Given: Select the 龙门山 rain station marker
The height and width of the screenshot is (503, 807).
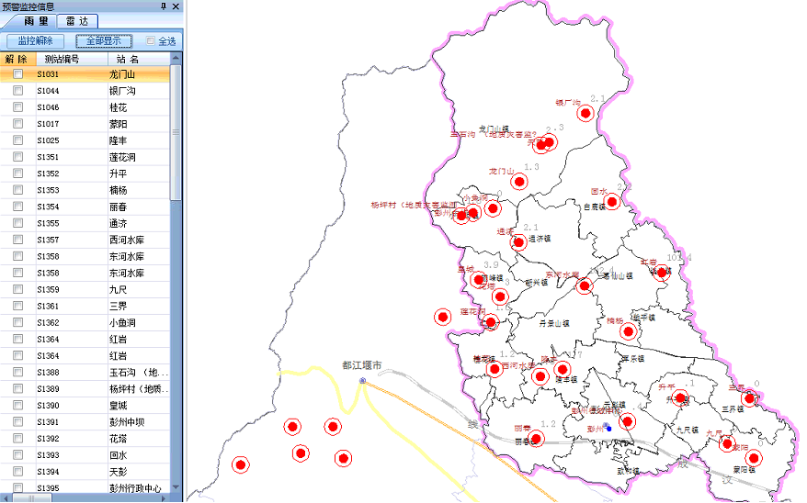Looking at the screenshot, I should coord(517,179).
